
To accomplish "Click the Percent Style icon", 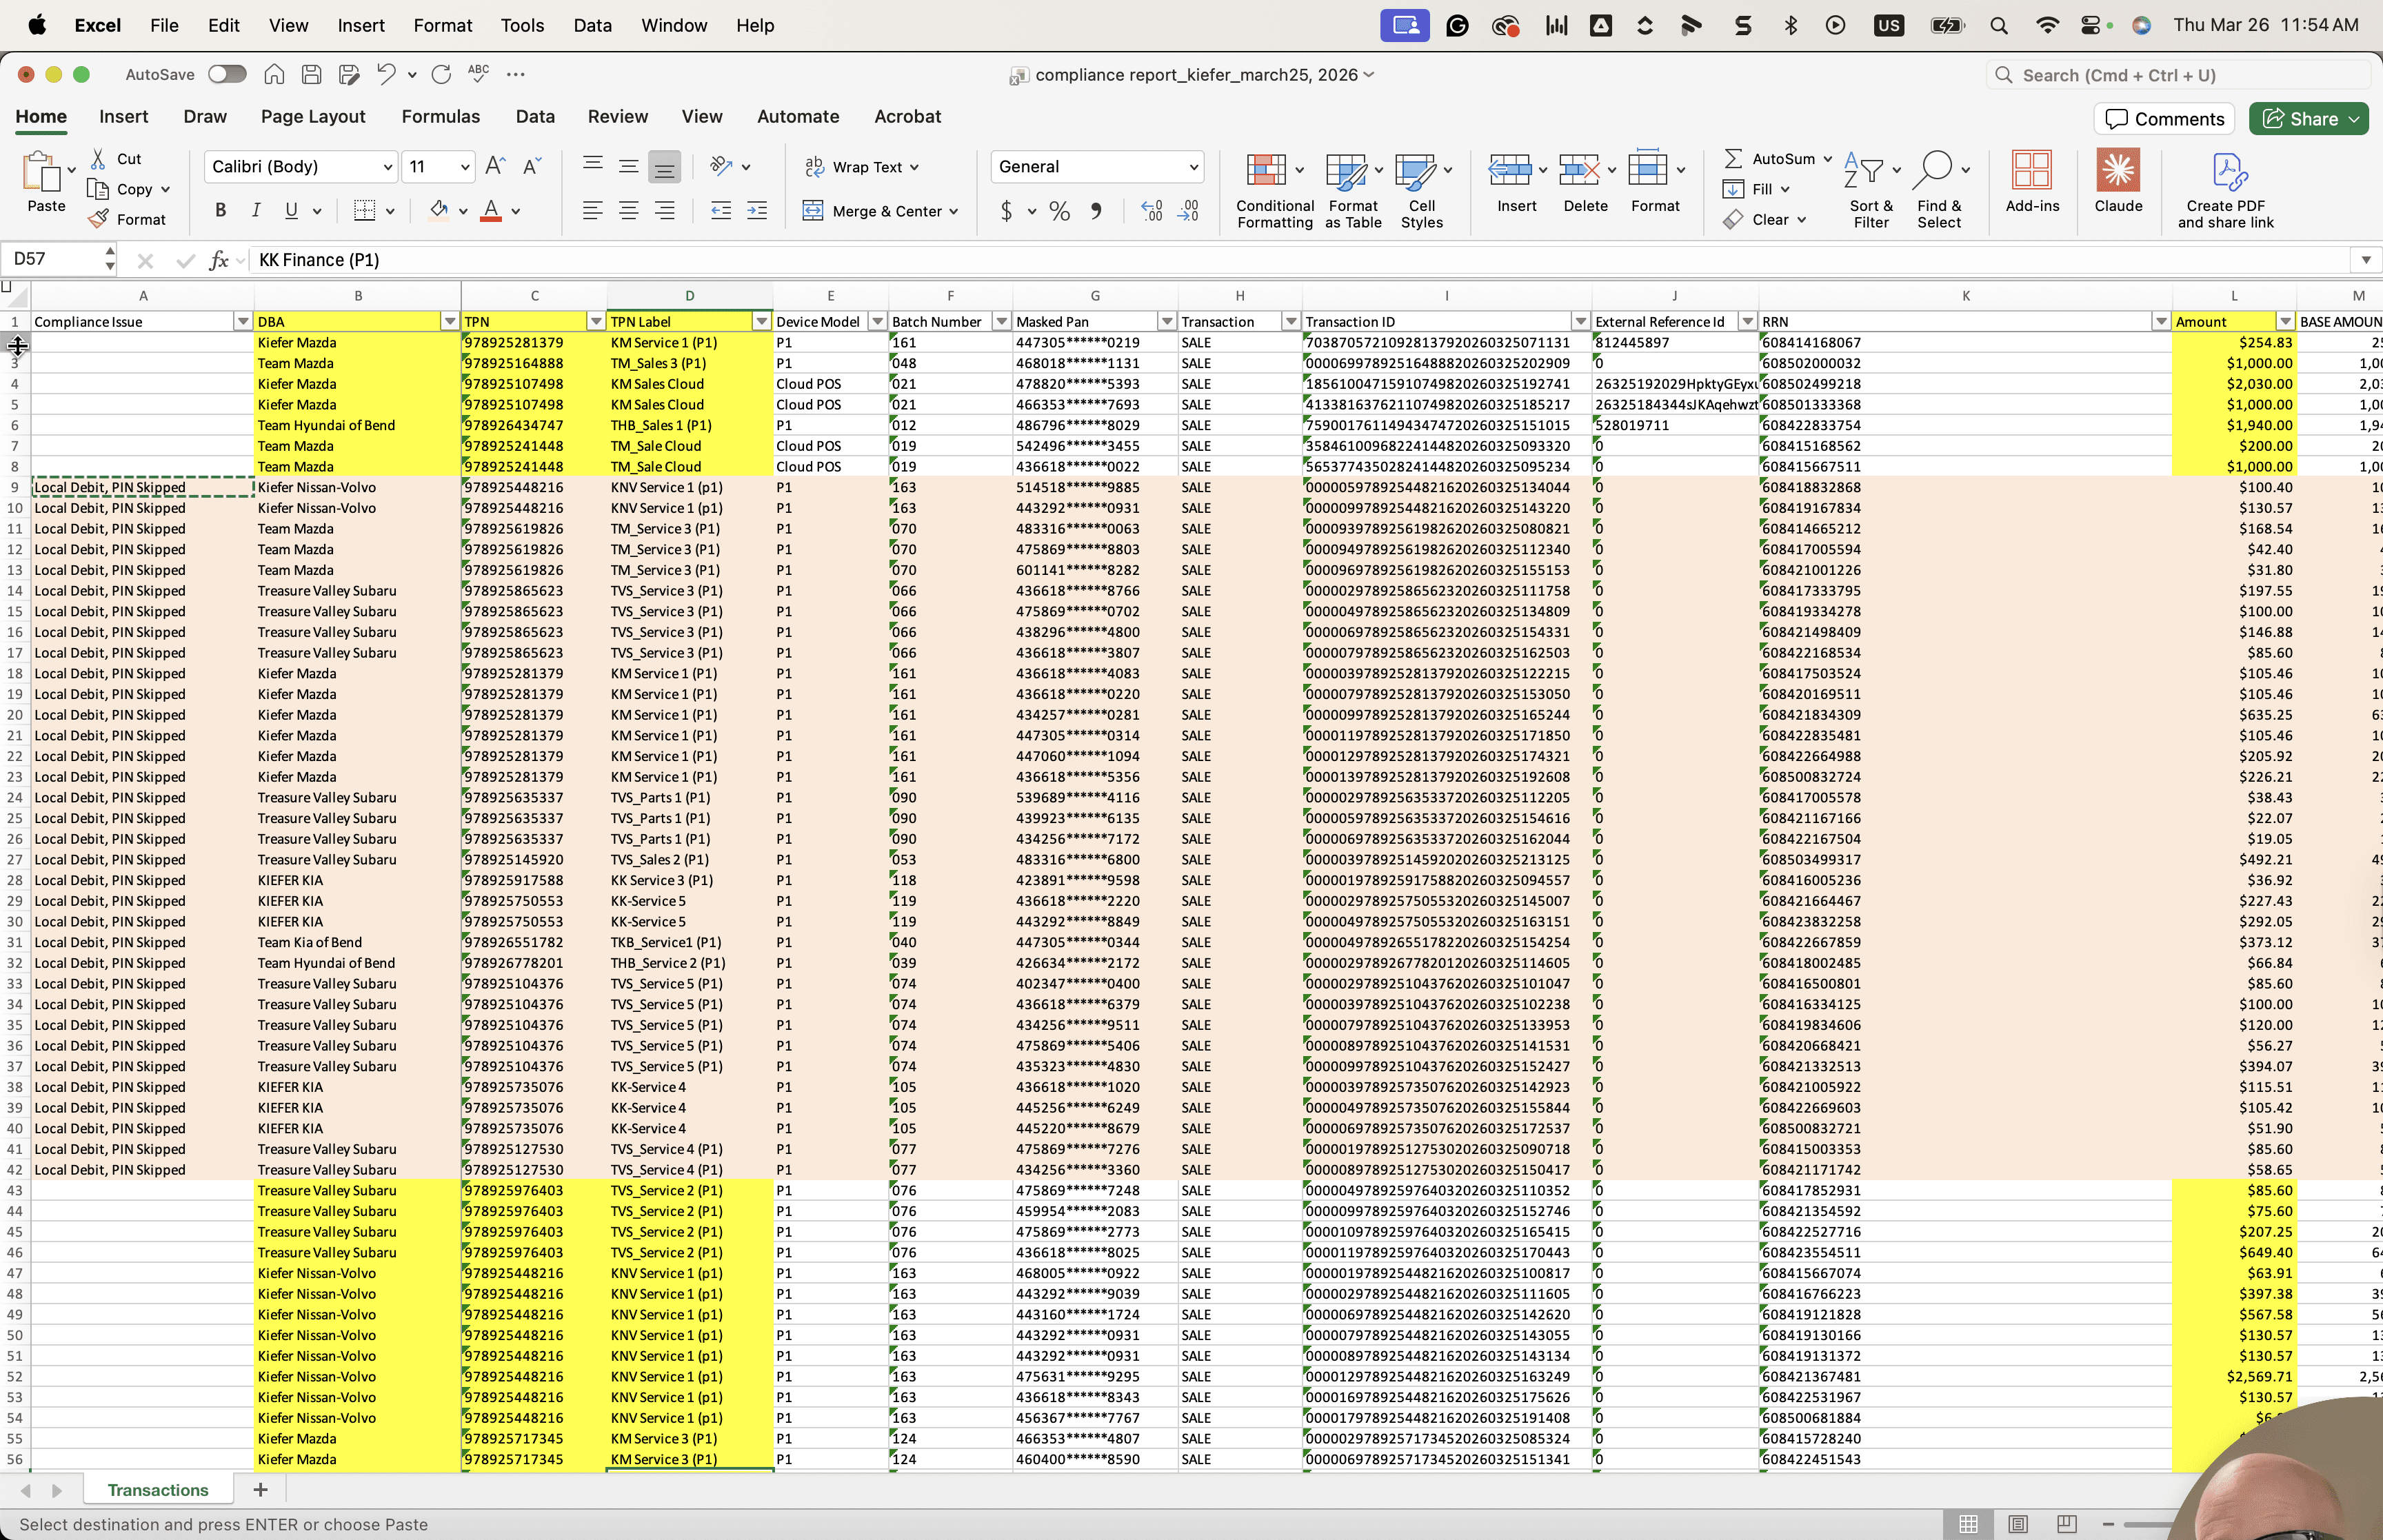I will [1060, 211].
